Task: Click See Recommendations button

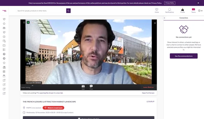Action: coord(184,56)
